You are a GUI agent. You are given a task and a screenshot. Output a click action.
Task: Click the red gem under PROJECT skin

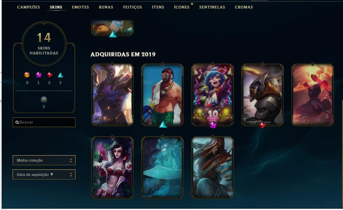262,126
